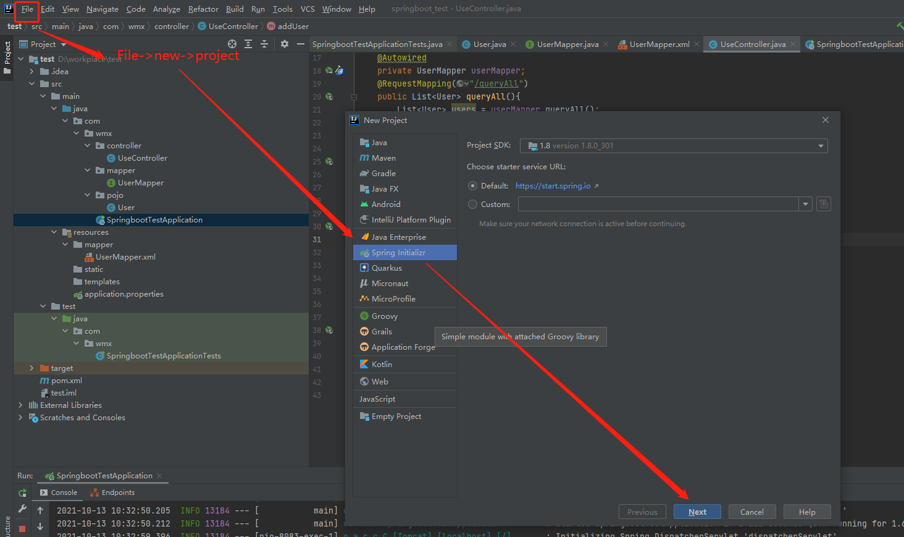The height and width of the screenshot is (537, 904).
Task: Click the red stop icon in Run panel
Action: coord(22,529)
